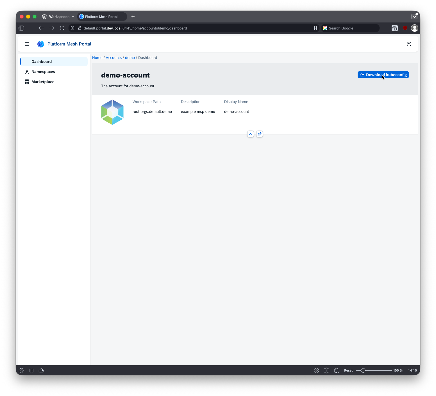
Task: Click the Platform Mesh Portal logo
Action: tap(40, 44)
